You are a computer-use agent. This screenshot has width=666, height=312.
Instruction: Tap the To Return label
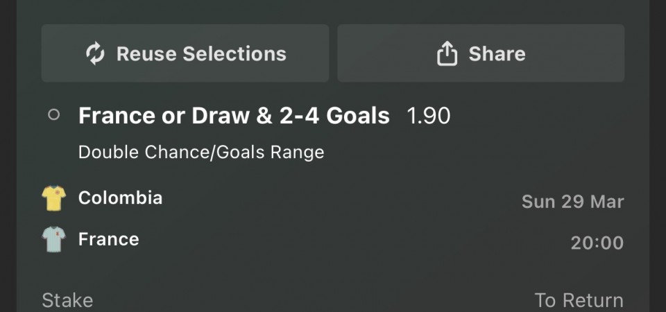coord(579,300)
